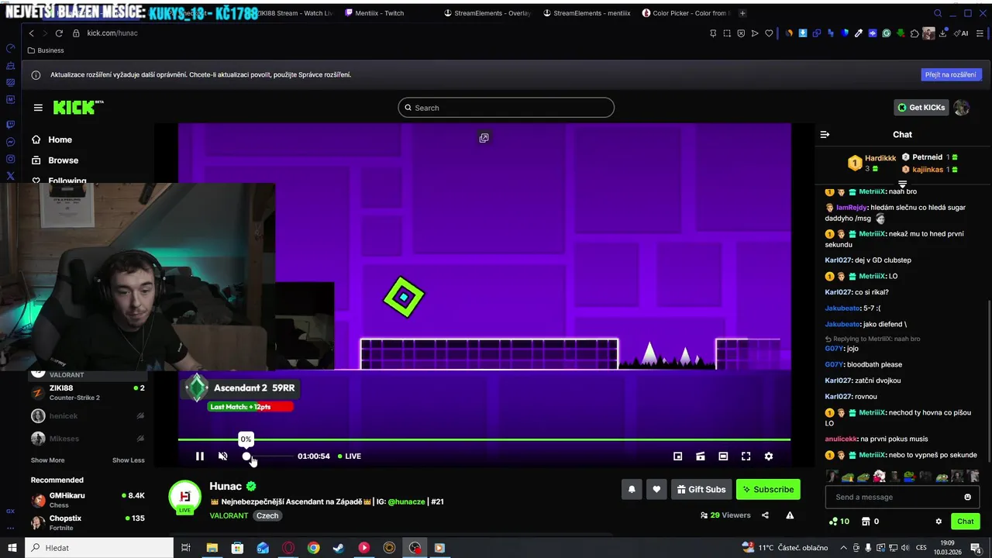Take snapshot with browser toolbar icon
Viewport: 992px width, 558px height.
click(727, 33)
